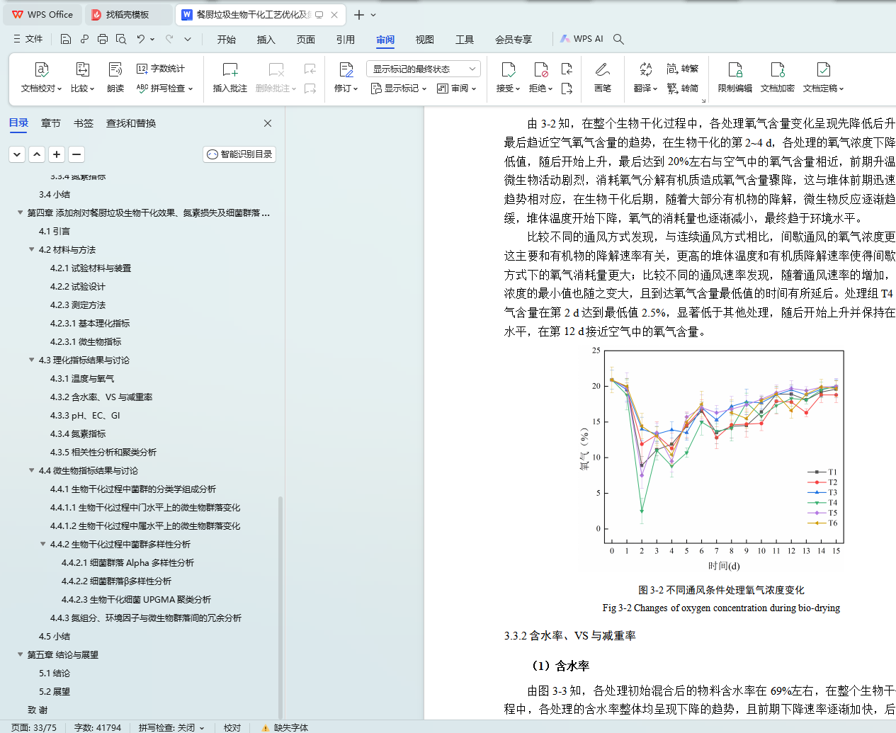896x733 pixels.
Task: Collapse 第五章 结论与展望 node
Action: tap(20, 654)
